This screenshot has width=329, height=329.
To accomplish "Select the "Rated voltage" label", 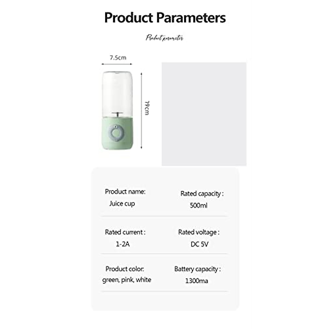I will [x=199, y=232].
